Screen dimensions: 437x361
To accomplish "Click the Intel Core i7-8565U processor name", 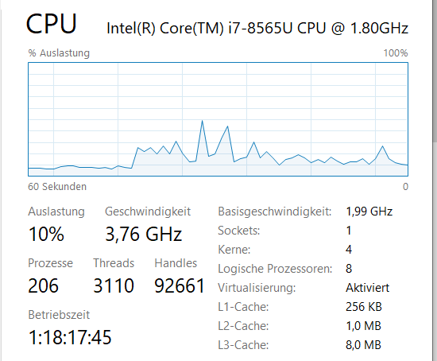I will click(257, 29).
